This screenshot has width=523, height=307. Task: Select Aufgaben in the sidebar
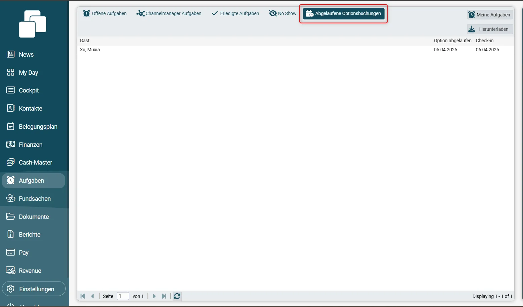click(x=34, y=180)
